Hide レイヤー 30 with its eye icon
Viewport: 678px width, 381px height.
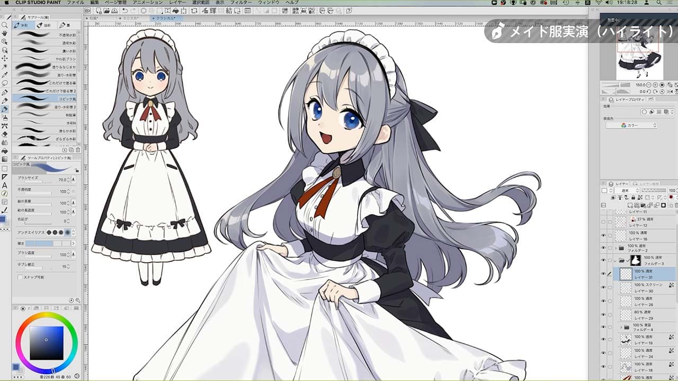point(603,287)
